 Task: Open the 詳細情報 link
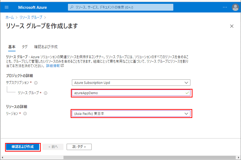coord(53,66)
